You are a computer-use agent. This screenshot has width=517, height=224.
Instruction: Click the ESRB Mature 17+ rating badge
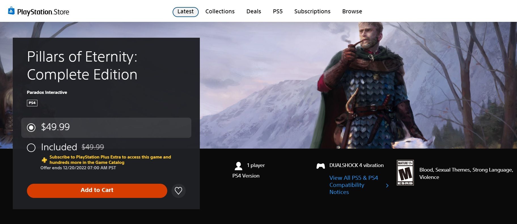click(x=405, y=173)
